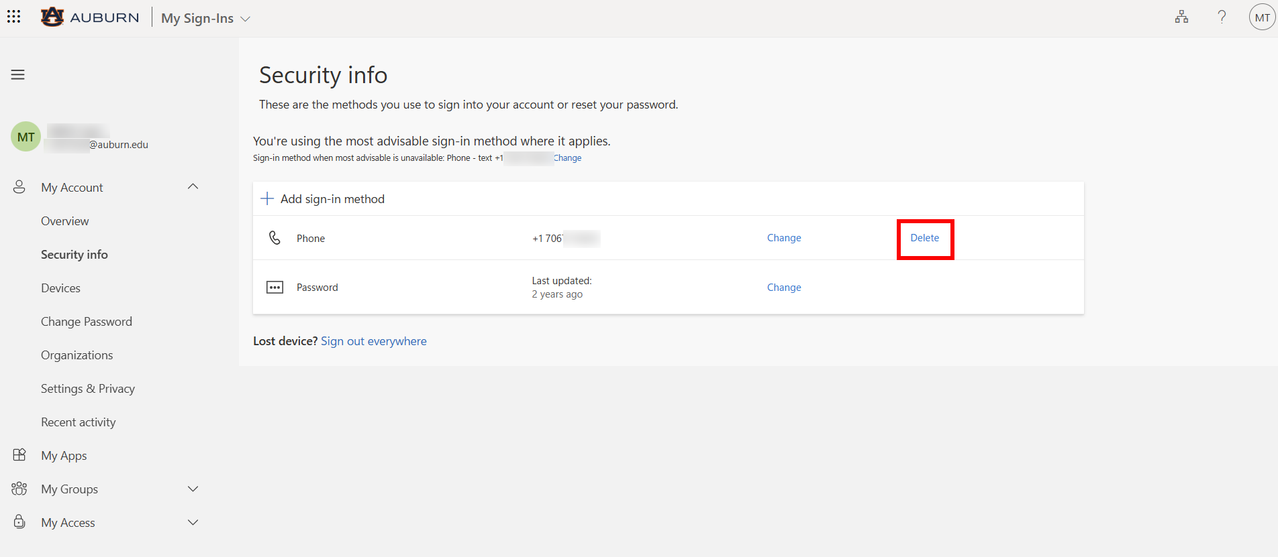Open Change Password page
Screen dimensions: 1278x557
click(87, 322)
